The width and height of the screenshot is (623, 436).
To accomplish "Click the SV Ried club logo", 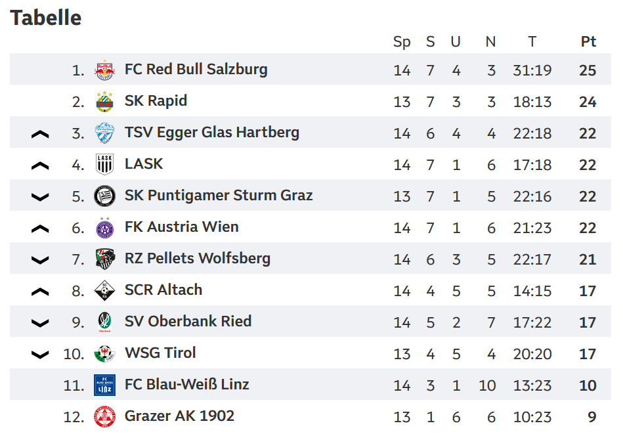I will pos(105,322).
